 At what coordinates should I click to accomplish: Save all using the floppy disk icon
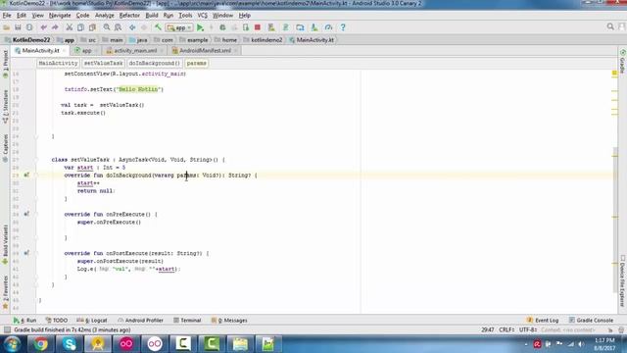tap(18, 27)
